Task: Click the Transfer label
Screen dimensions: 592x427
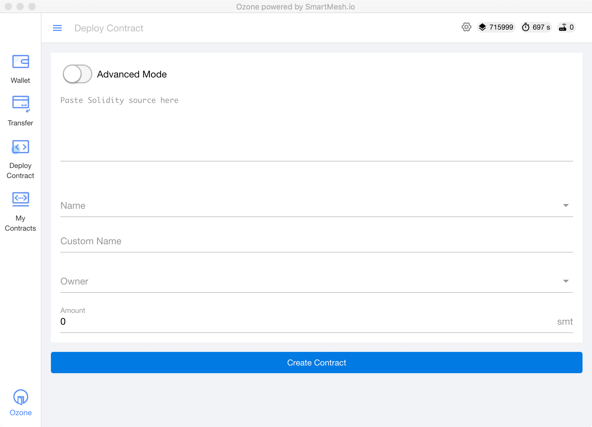Action: click(x=20, y=123)
